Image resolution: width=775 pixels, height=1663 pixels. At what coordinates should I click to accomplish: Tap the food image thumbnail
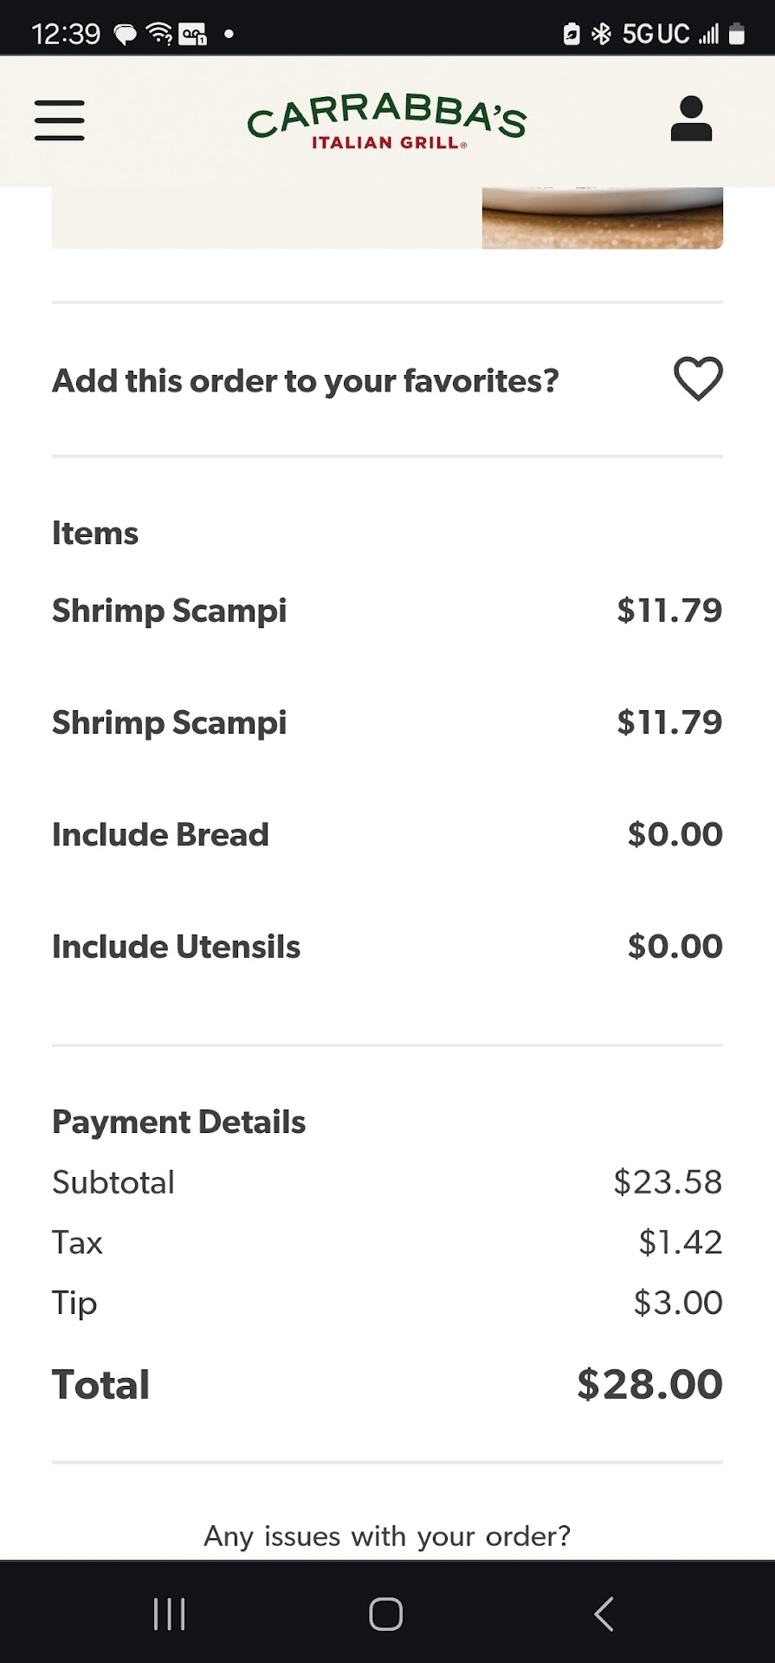[x=602, y=218]
